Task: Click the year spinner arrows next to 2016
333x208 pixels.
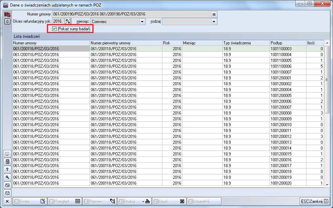Action: click(x=68, y=21)
